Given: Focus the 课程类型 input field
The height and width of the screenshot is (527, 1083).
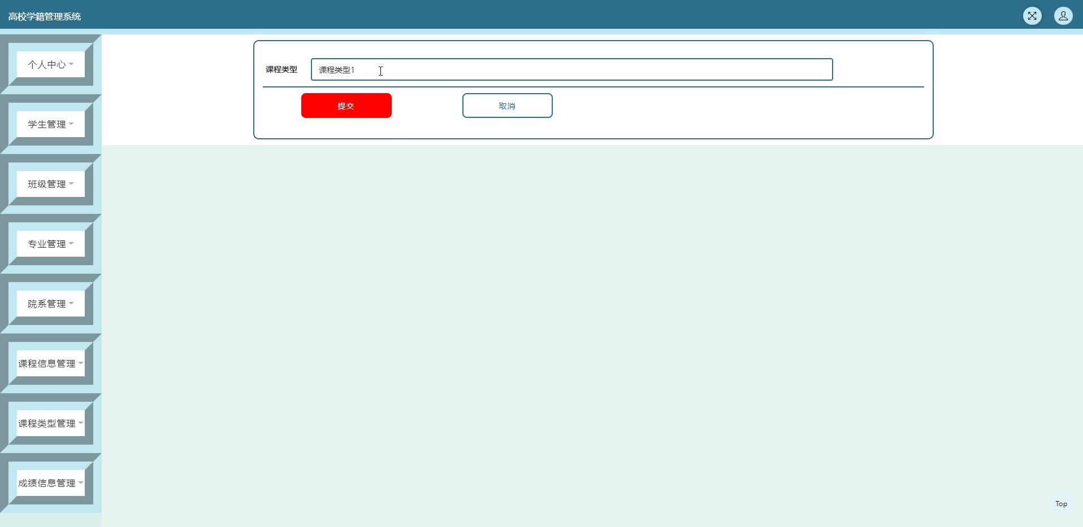Looking at the screenshot, I should point(572,69).
